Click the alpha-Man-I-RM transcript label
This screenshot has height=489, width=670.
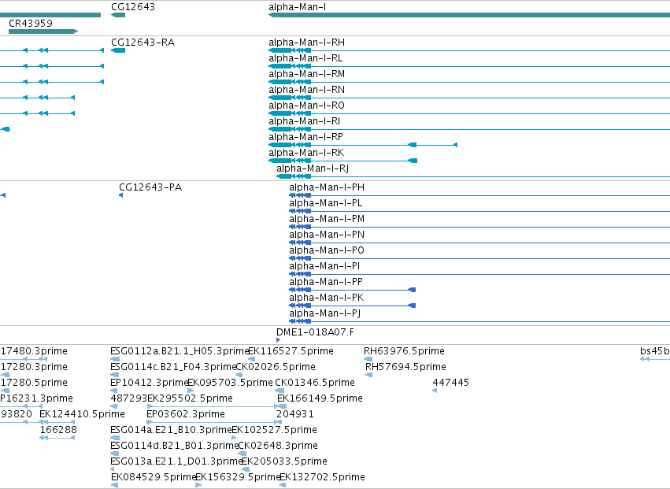307,74
